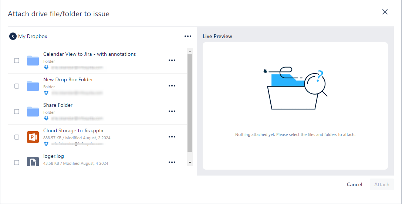This screenshot has height=204, width=402.
Task: Open more actions for New Drop Box Folder
Action: [x=172, y=86]
